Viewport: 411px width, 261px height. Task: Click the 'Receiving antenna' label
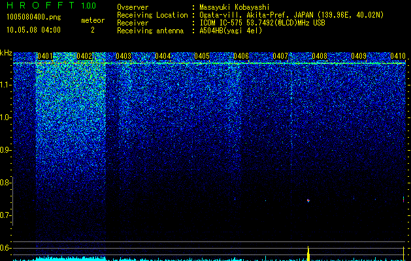click(x=150, y=31)
